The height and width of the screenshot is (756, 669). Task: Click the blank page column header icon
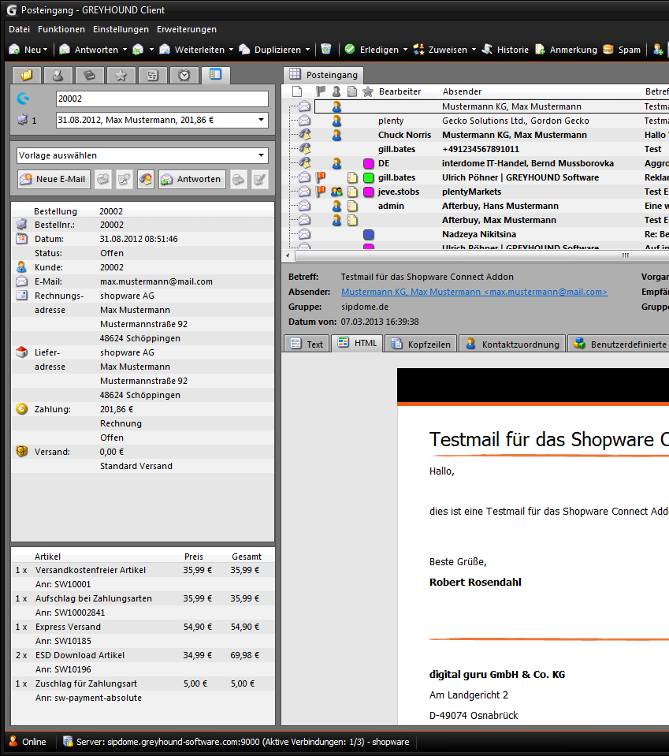297,91
